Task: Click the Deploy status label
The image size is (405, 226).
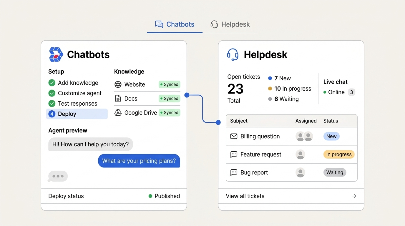Action: 66,196
